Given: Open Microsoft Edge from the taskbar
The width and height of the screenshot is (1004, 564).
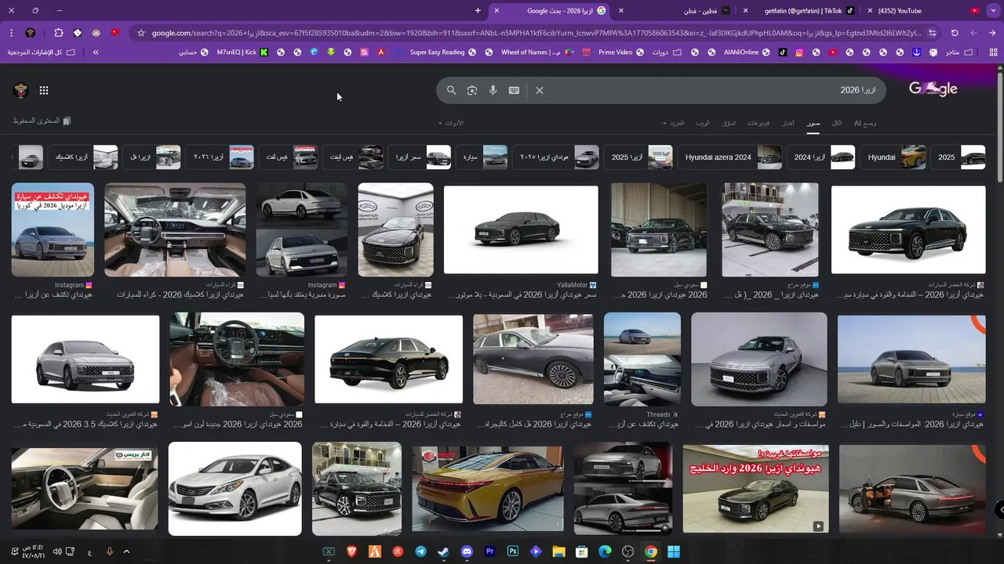Looking at the screenshot, I should pyautogui.click(x=604, y=551).
